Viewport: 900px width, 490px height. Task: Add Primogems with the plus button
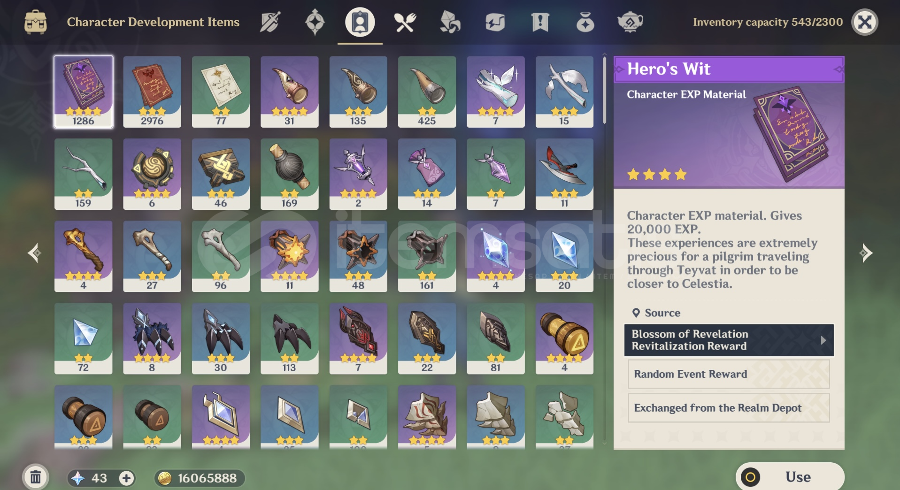coord(126,478)
